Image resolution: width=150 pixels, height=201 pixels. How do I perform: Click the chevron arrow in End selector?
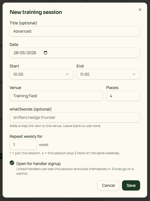(x=134, y=74)
